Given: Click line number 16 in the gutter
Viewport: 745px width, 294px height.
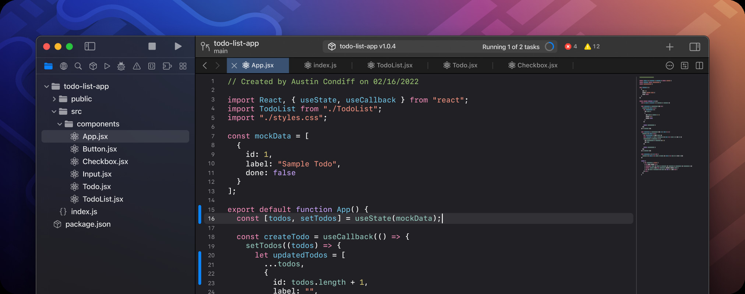Looking at the screenshot, I should click(211, 219).
